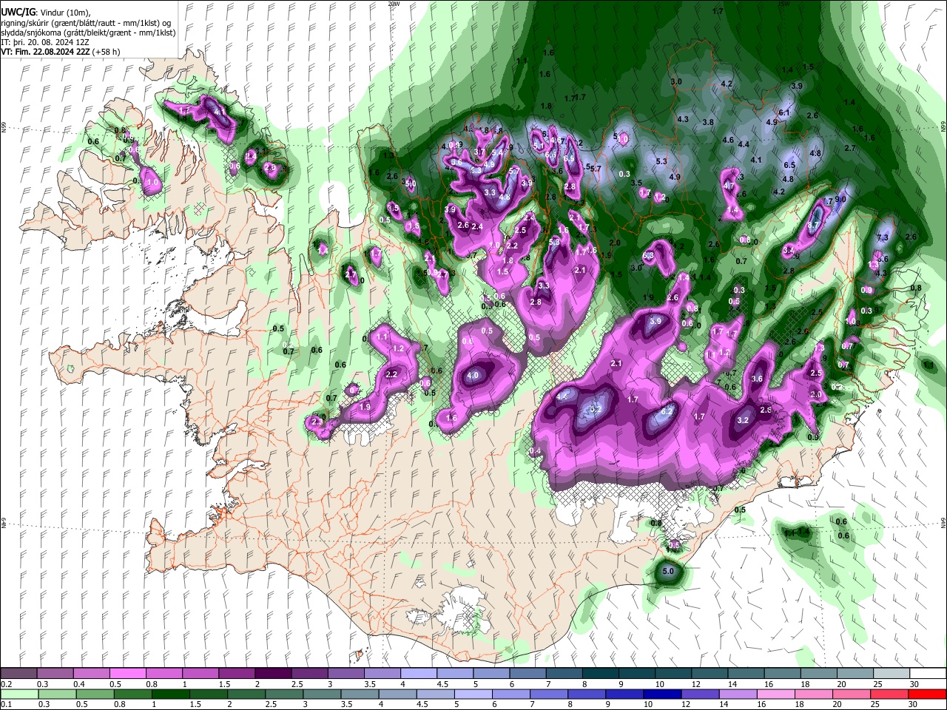
Task: Pick the light periwinkle 4–4.5 swatch in top legend
Action: coord(417,674)
